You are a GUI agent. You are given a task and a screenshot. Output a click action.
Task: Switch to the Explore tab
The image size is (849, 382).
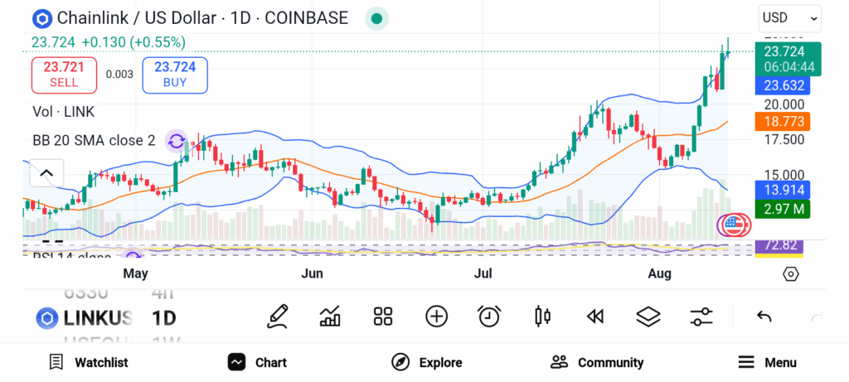pos(427,362)
